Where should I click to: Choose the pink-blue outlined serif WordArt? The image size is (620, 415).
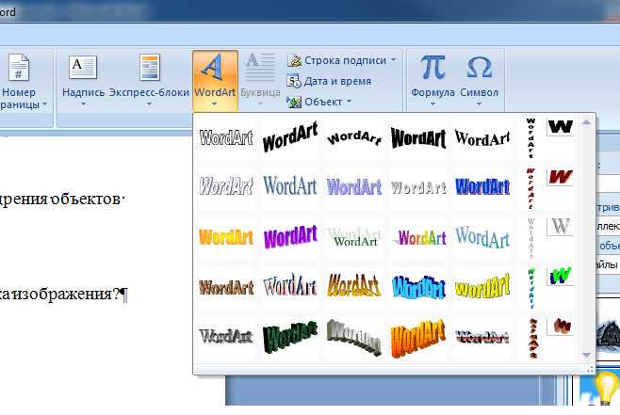[x=290, y=287]
